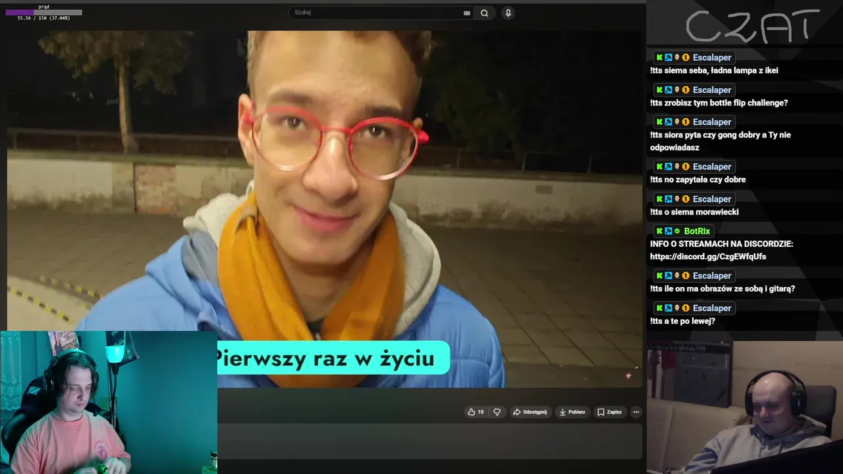This screenshot has width=843, height=474.
Task: Click the 'prąd' progress bar at top-left
Action: 43,12
